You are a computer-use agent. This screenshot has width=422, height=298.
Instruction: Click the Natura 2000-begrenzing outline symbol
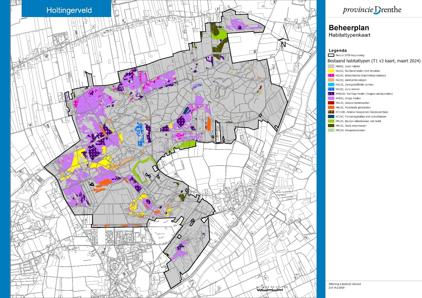pyautogui.click(x=331, y=55)
